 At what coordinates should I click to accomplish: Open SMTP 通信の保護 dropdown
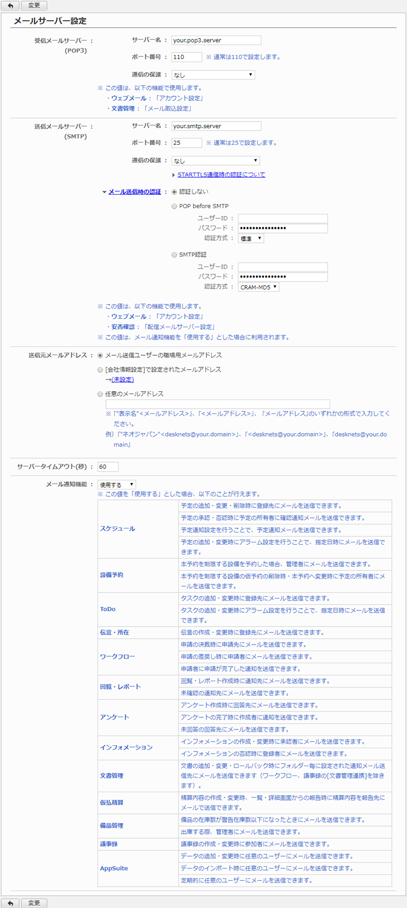[x=216, y=161]
